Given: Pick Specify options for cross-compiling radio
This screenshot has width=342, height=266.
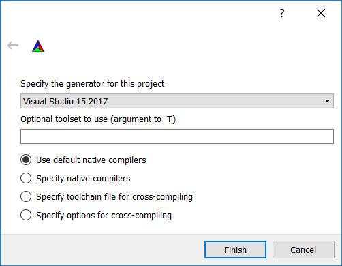Looking at the screenshot, I should [26, 215].
